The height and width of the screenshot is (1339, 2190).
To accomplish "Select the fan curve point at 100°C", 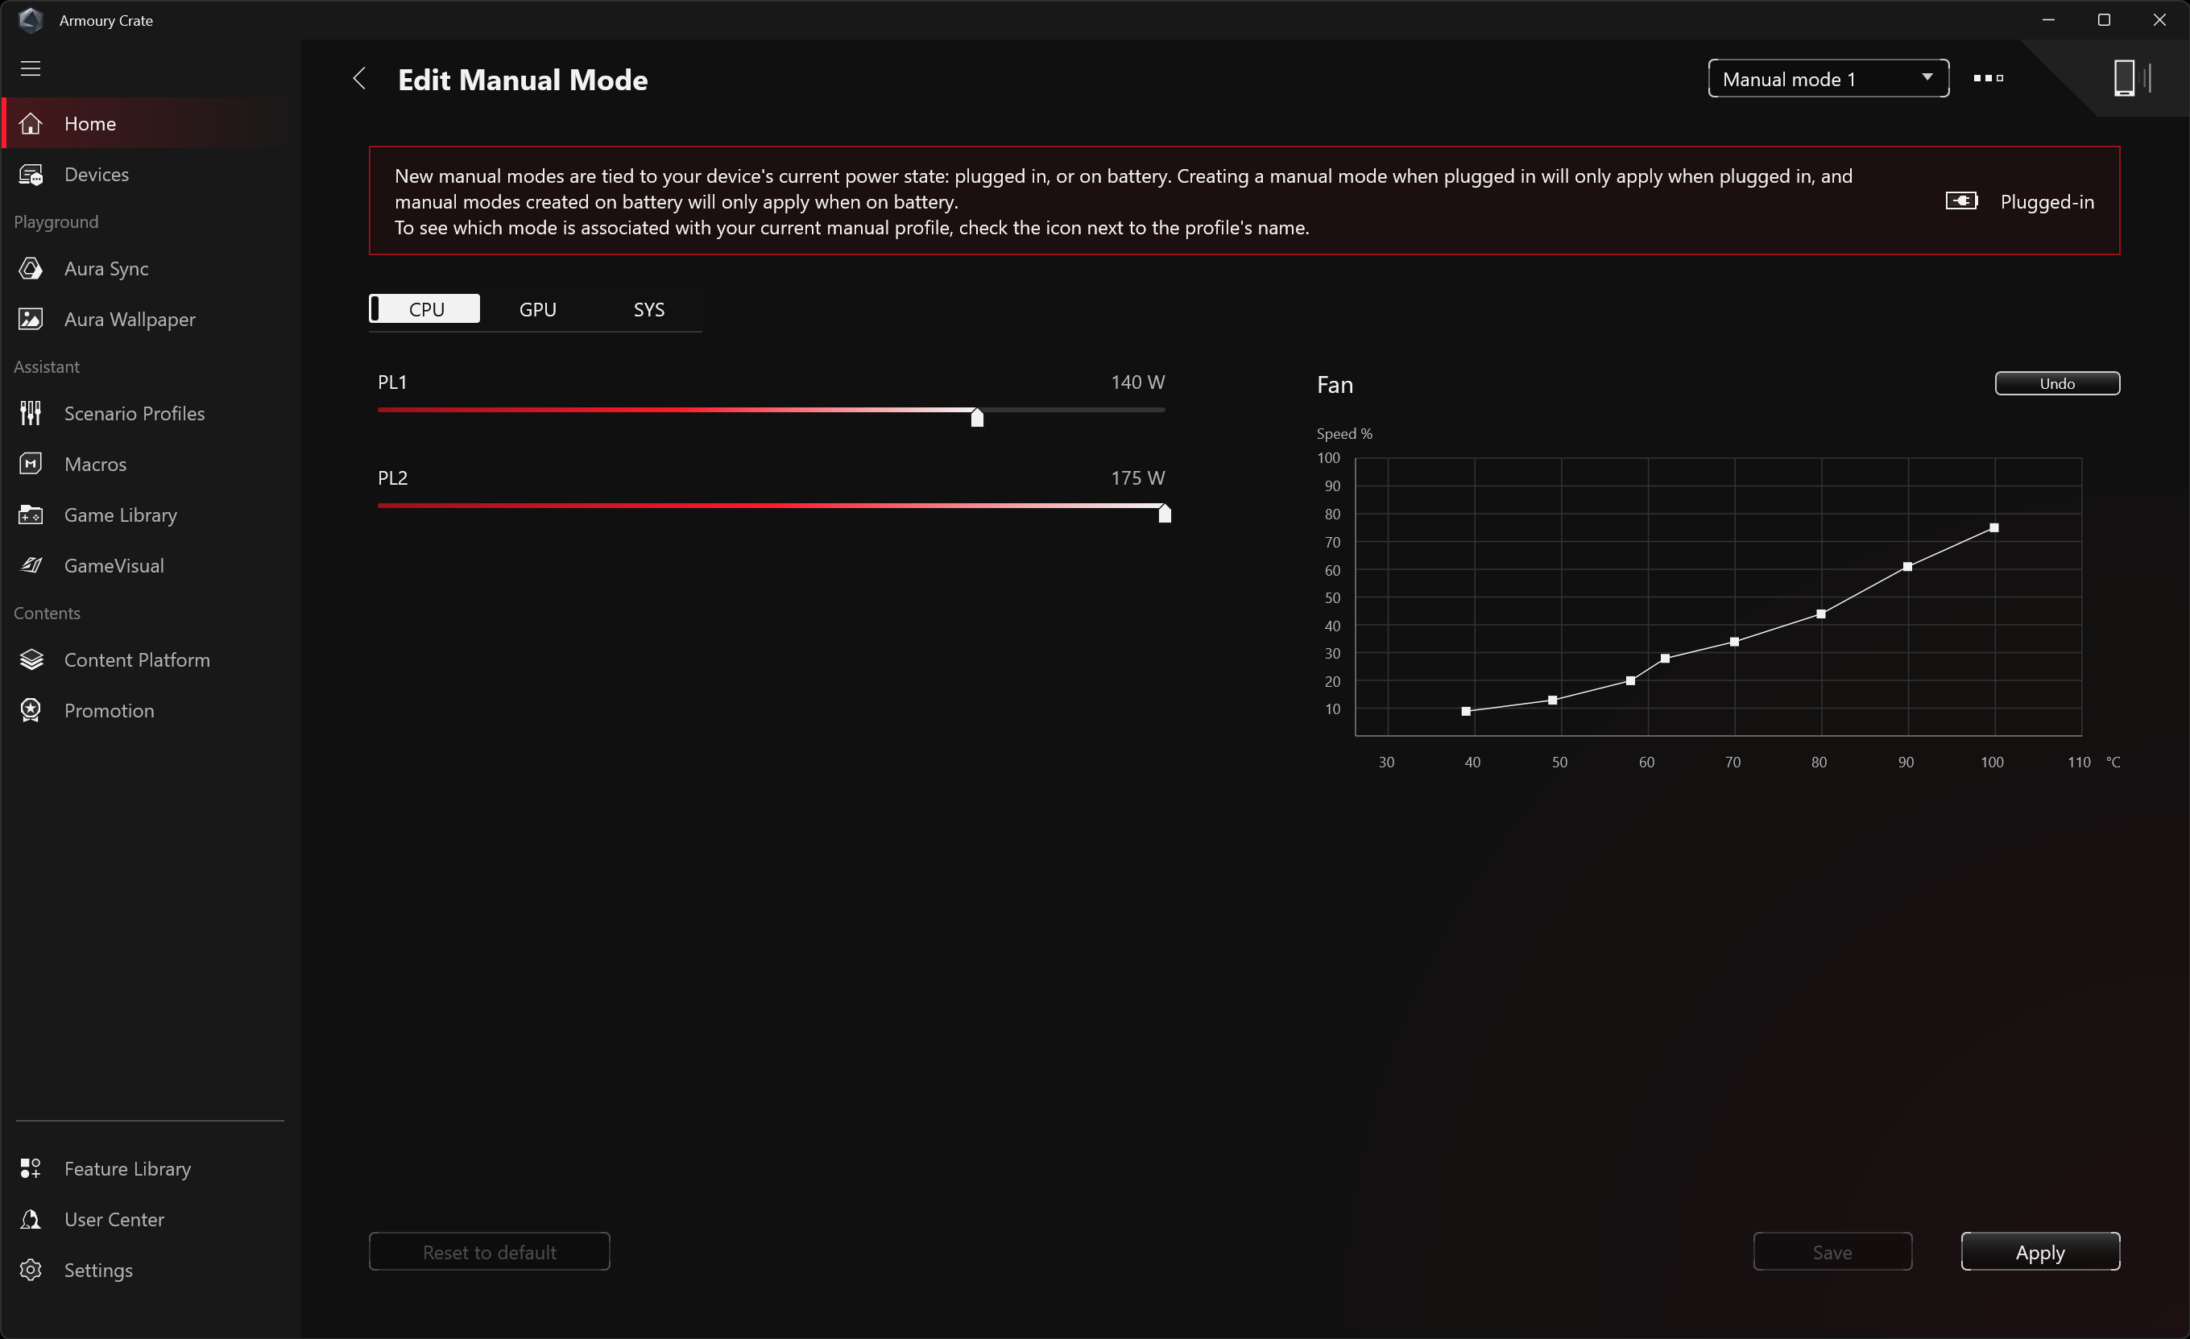I will (1993, 527).
